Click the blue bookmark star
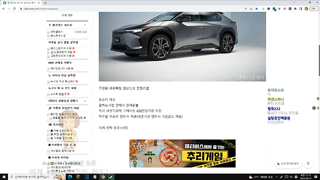The width and height of the screenshot is (320, 180). click(256, 9)
